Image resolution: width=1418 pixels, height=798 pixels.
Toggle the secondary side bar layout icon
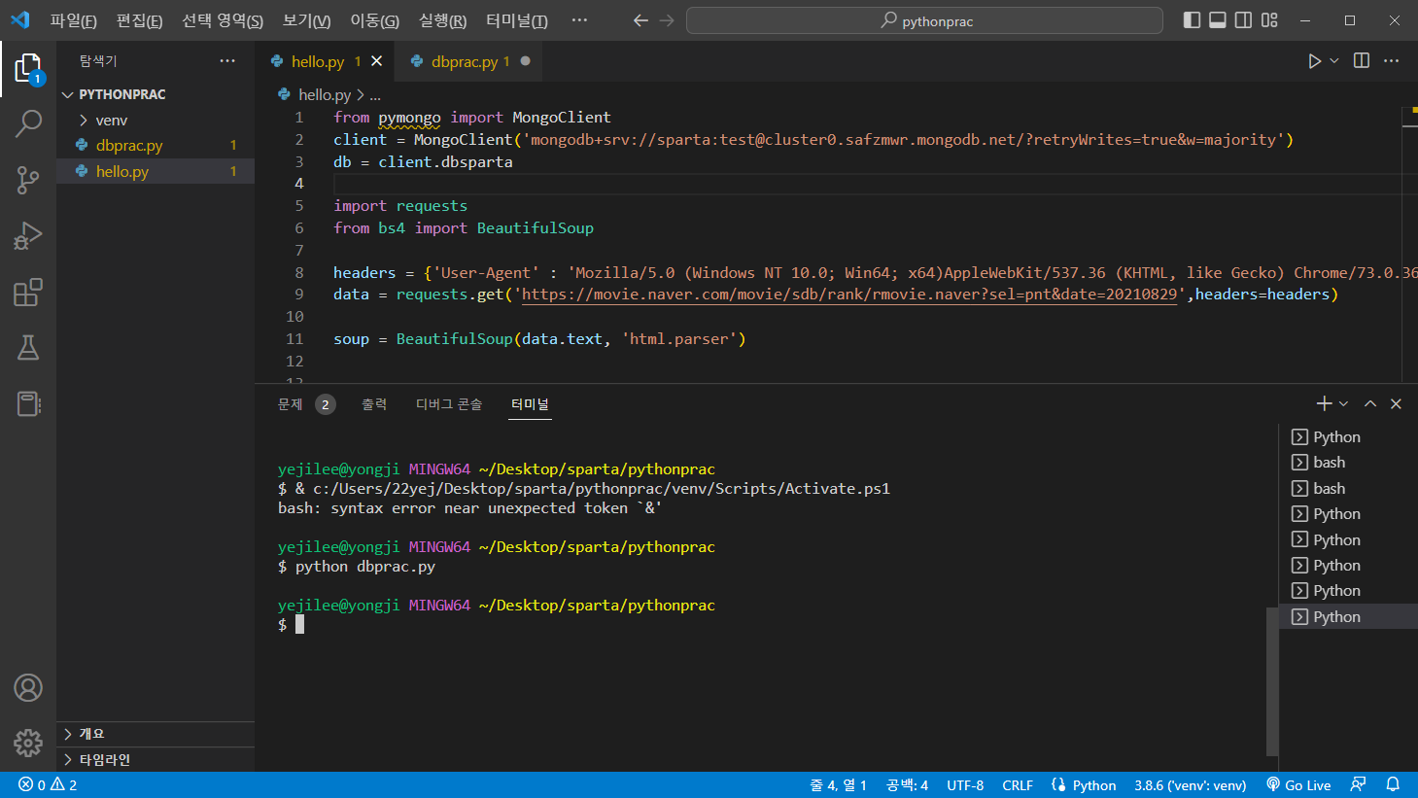(1243, 20)
